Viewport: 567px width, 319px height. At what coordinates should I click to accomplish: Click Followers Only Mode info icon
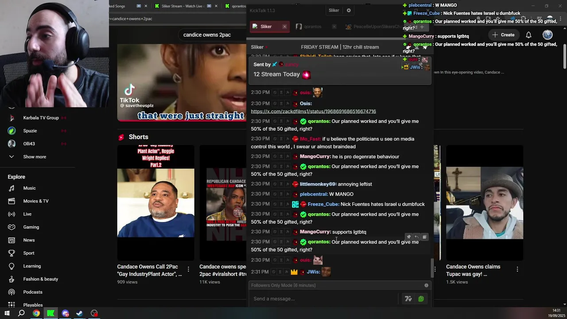tap(426, 285)
